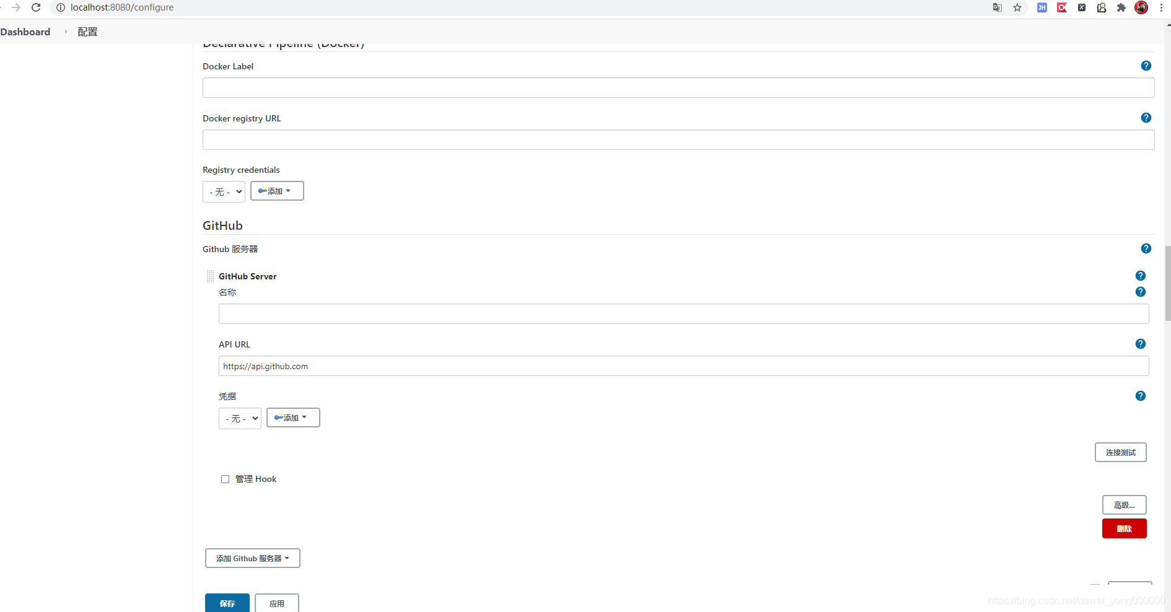This screenshot has width=1171, height=612.
Task: Reload the page with browser refresh icon
Action: pyautogui.click(x=36, y=7)
